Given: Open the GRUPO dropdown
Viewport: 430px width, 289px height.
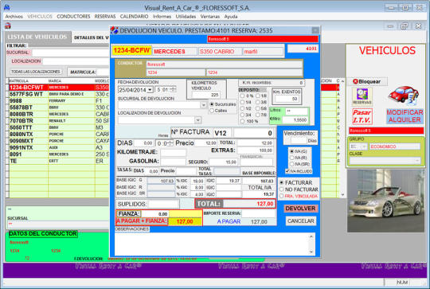Looking at the screenshot, I should [364, 146].
